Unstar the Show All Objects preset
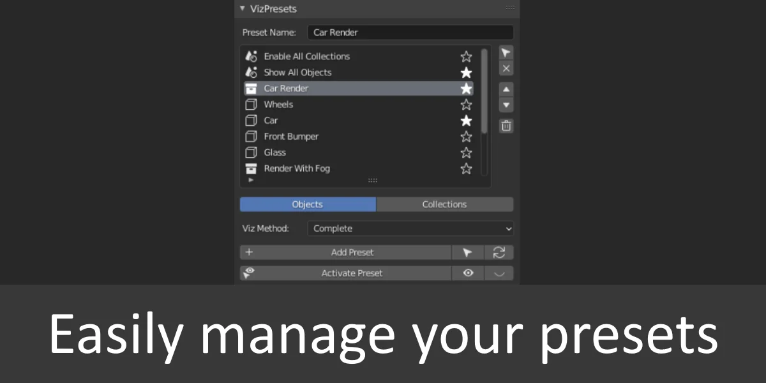This screenshot has width=766, height=383. coord(466,72)
